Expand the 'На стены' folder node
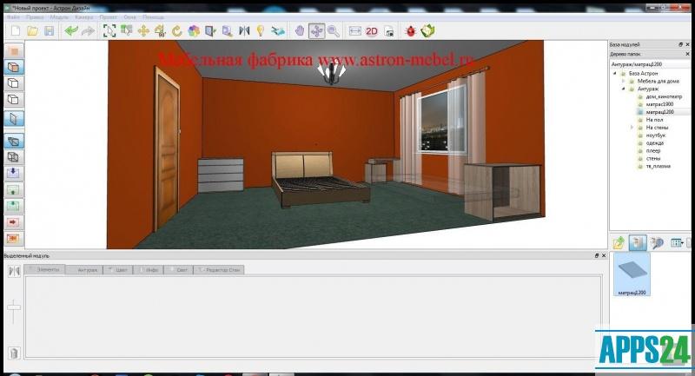The image size is (695, 376). click(632, 128)
